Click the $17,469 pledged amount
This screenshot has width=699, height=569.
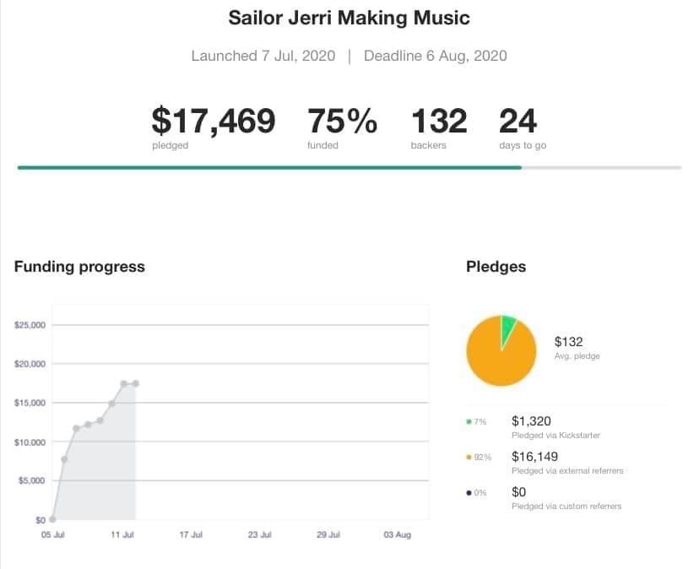213,122
